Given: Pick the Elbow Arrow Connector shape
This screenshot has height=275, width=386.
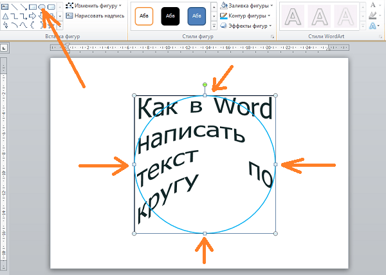Looking at the screenshot, I should click(24, 16).
